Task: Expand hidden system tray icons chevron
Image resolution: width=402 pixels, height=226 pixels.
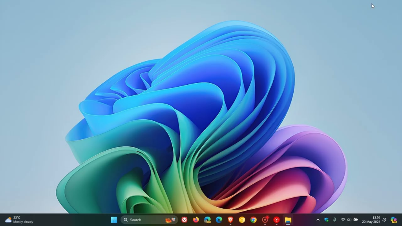Action: point(318,220)
